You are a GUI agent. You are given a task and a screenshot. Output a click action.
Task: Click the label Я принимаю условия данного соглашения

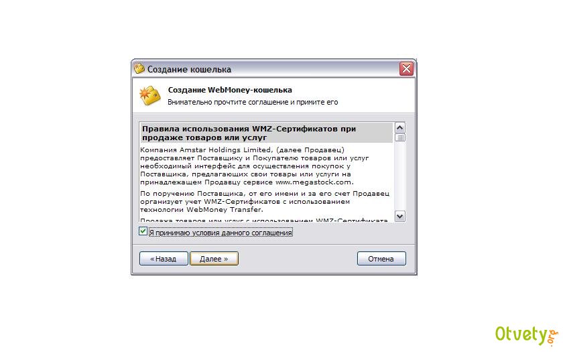pyautogui.click(x=221, y=233)
